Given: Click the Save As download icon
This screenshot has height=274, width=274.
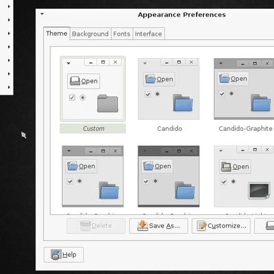Looking at the screenshot, I should pos(142,225).
